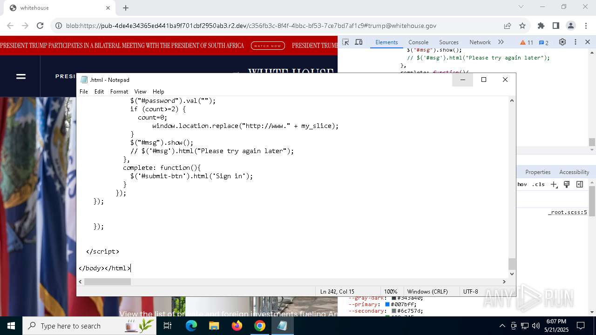View site information icon in address bar
This screenshot has height=335, width=596.
[59, 26]
